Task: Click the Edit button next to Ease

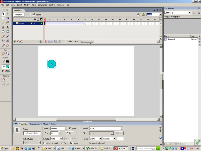Action: 70,133
